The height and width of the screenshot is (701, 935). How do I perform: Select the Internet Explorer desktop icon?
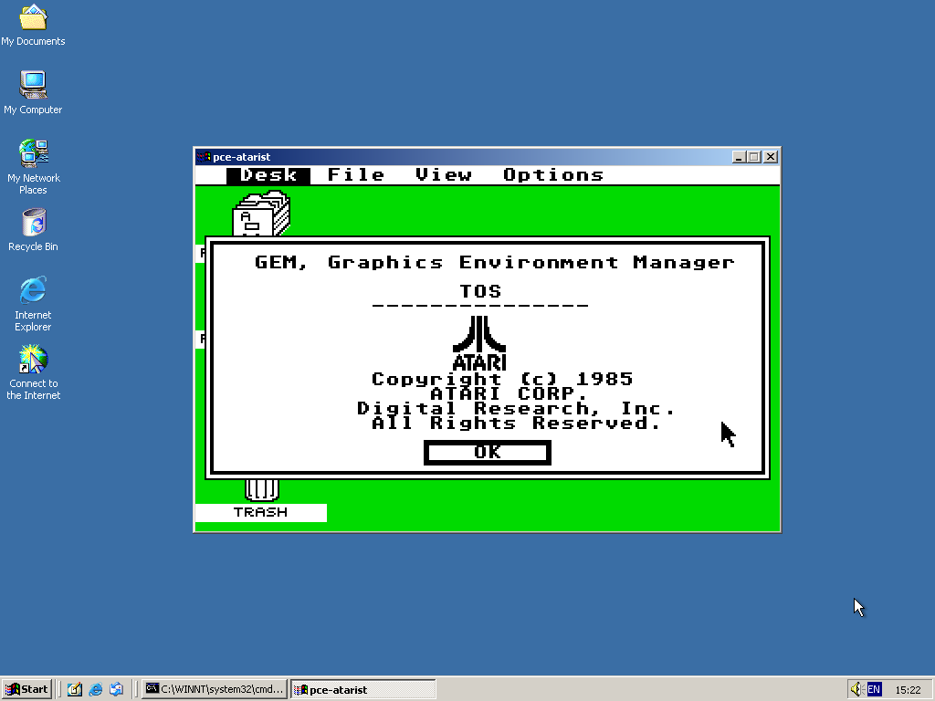click(x=33, y=304)
